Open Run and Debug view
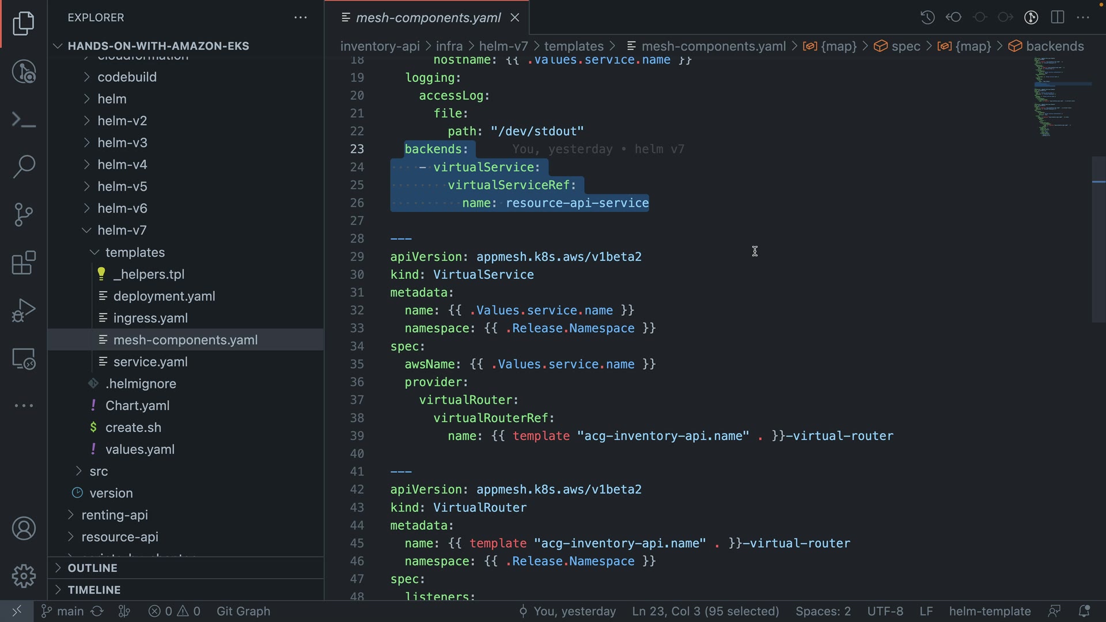This screenshot has height=622, width=1106. pyautogui.click(x=24, y=311)
